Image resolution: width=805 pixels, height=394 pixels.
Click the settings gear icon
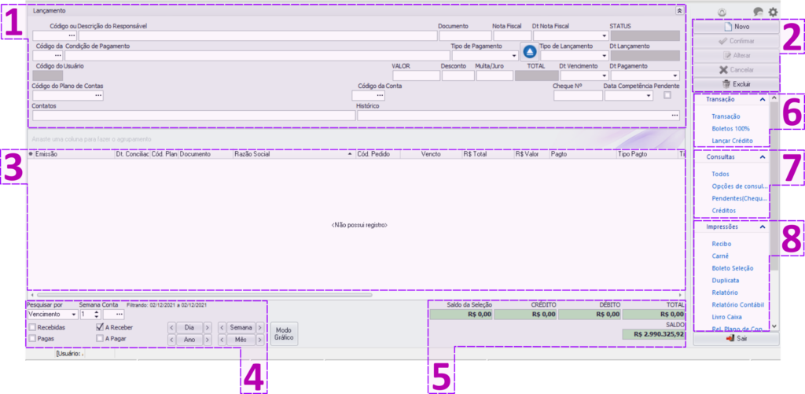(773, 12)
